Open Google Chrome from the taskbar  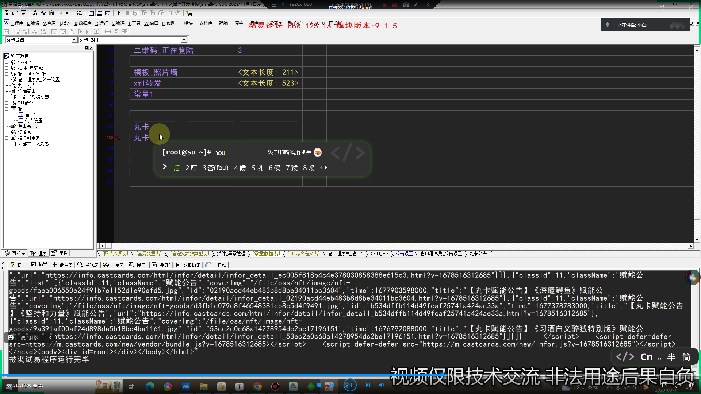point(257,386)
